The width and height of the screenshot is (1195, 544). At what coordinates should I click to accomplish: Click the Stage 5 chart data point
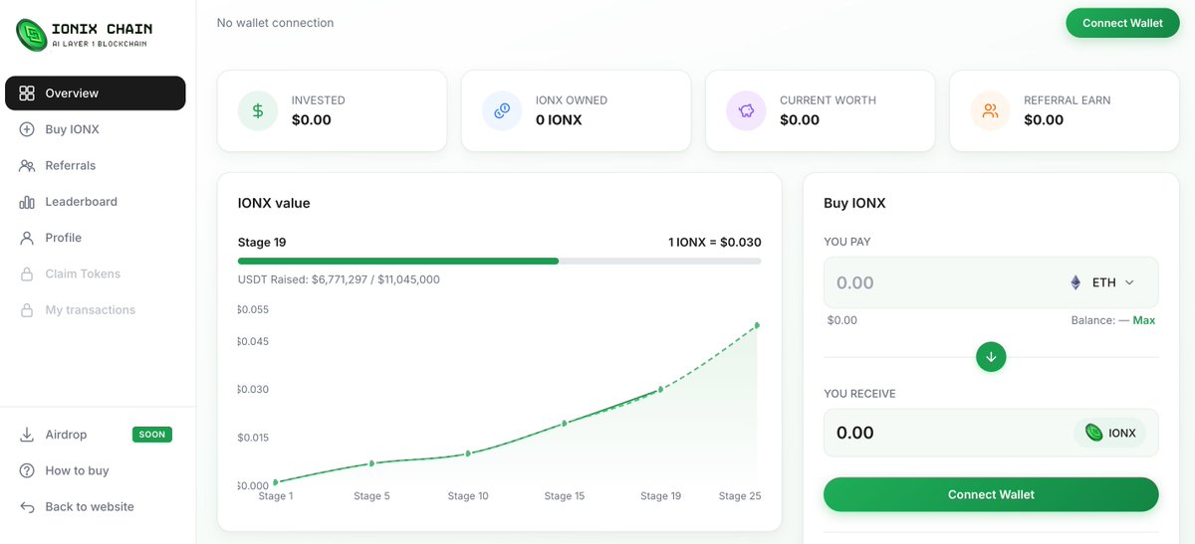tap(371, 463)
